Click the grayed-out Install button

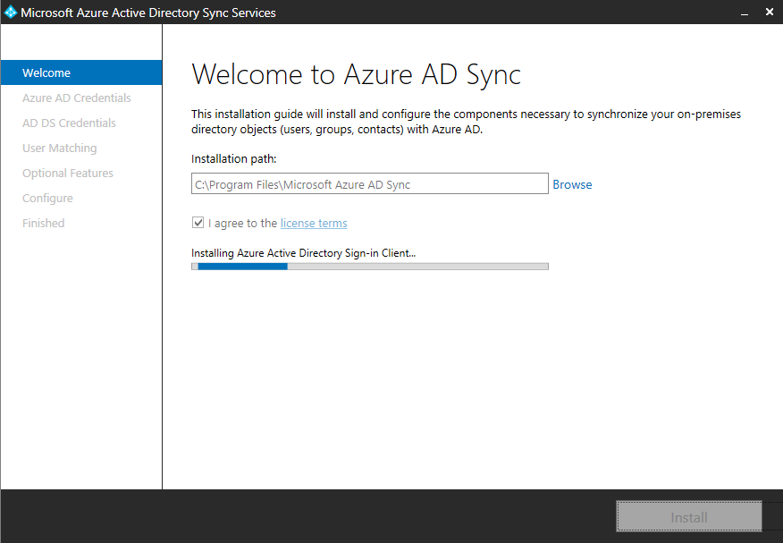(x=688, y=516)
